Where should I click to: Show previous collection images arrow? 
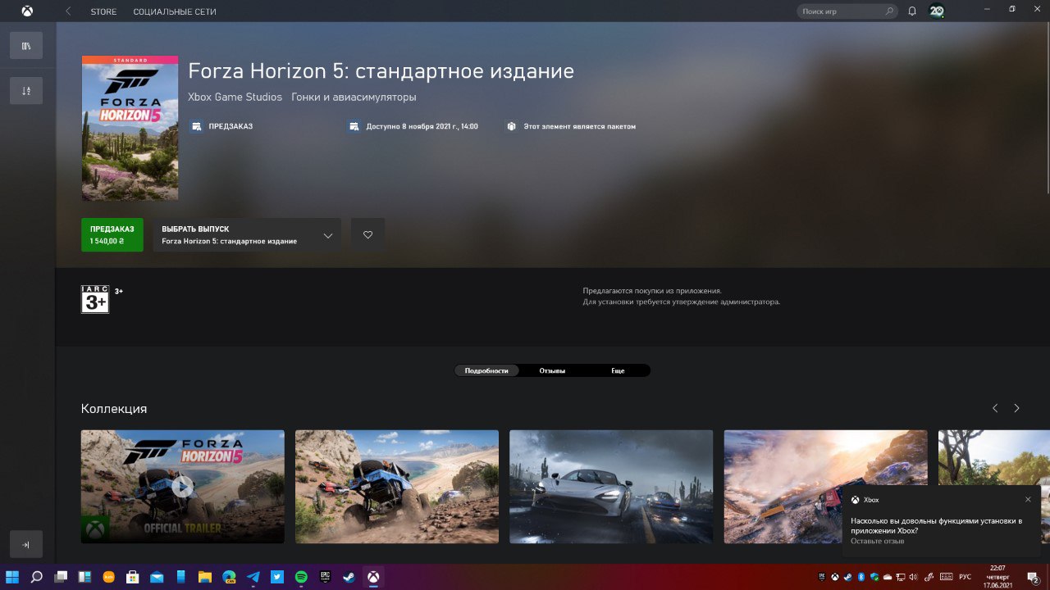point(995,408)
